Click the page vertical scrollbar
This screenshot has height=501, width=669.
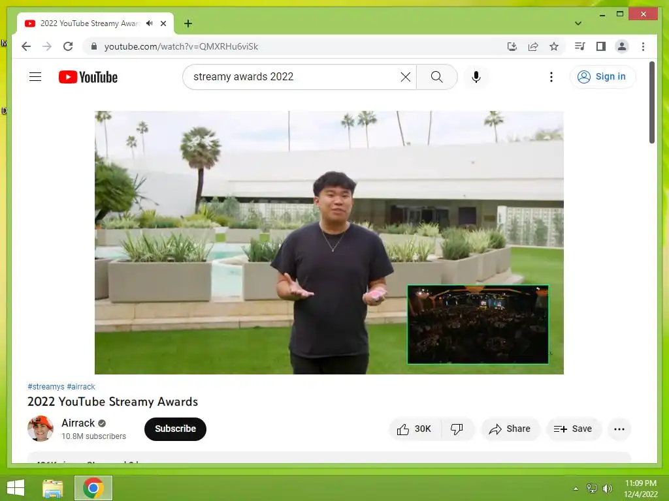pos(652,102)
